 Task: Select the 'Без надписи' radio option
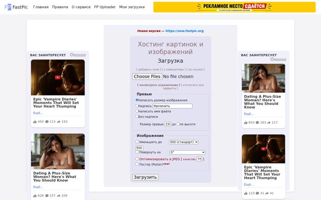[137, 116]
